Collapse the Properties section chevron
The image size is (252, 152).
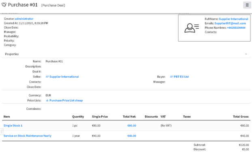click(x=246, y=54)
